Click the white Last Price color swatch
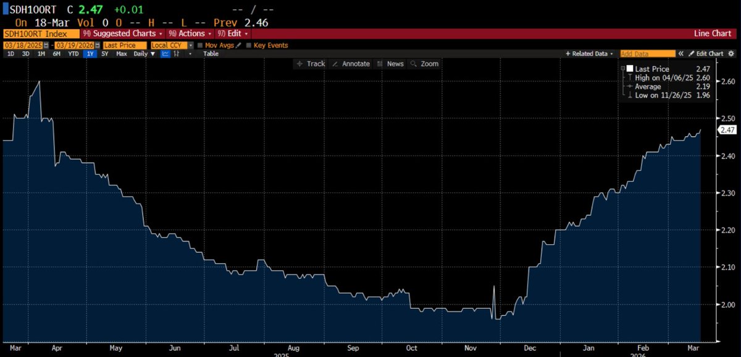The width and height of the screenshot is (741, 357). tap(629, 69)
